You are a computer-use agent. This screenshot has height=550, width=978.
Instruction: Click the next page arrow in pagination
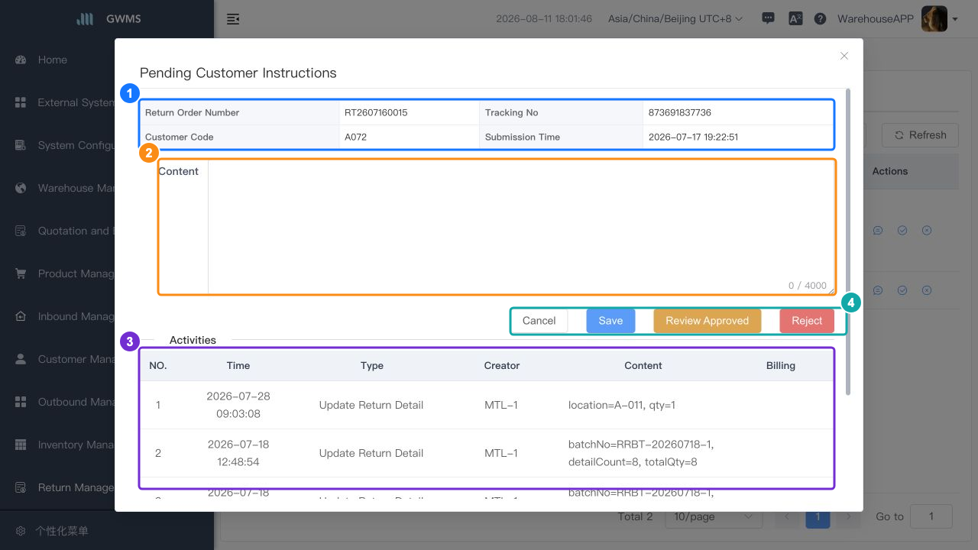848,516
